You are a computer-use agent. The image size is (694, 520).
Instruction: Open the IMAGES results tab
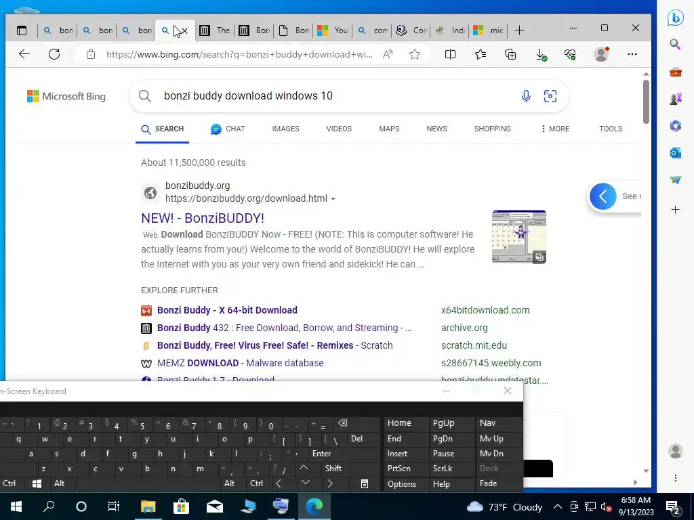pos(285,129)
